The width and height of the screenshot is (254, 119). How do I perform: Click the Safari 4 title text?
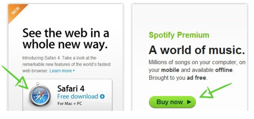[71, 89]
